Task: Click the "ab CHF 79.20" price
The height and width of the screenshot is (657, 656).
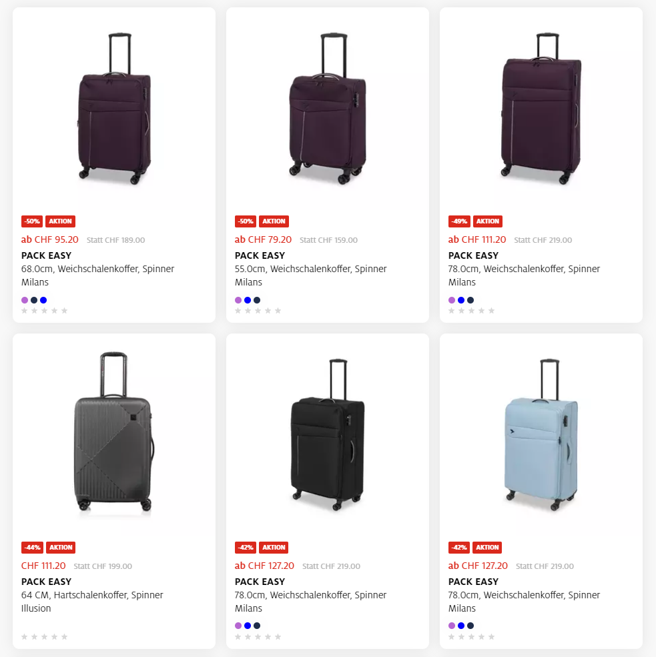Action: tap(263, 239)
